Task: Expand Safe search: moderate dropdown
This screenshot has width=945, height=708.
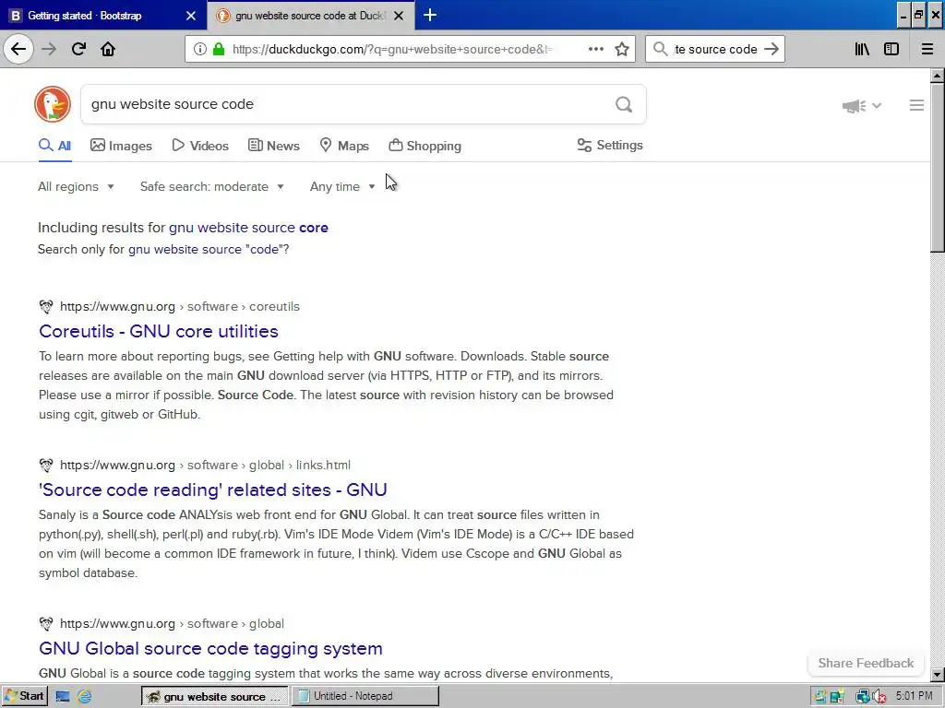Action: 211,186
